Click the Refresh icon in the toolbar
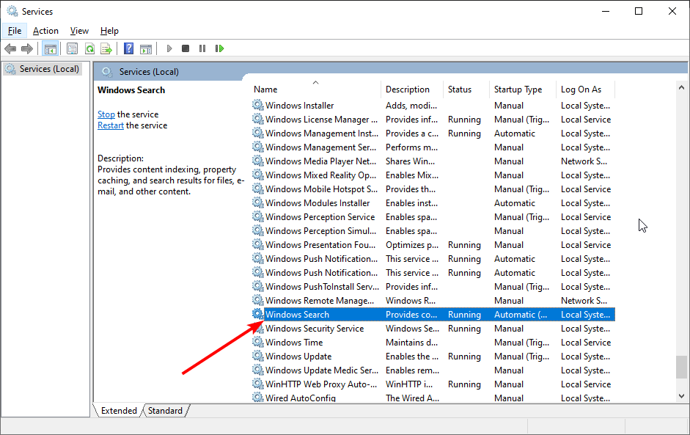Image resolution: width=690 pixels, height=435 pixels. click(89, 48)
